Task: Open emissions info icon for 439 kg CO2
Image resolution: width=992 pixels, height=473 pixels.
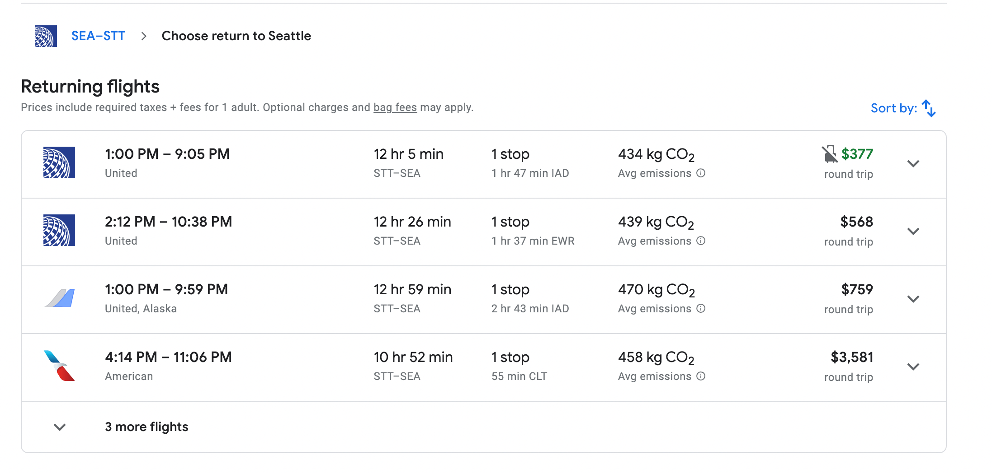Action: pyautogui.click(x=701, y=241)
